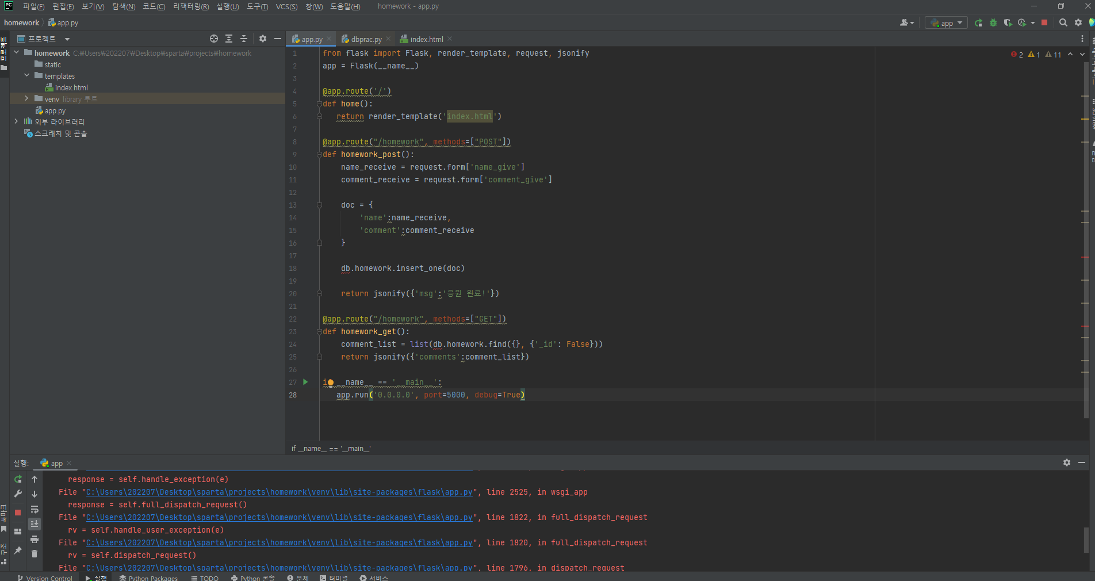The height and width of the screenshot is (581, 1095).
Task: Open the flask app.py link at line 2525
Action: point(279,492)
